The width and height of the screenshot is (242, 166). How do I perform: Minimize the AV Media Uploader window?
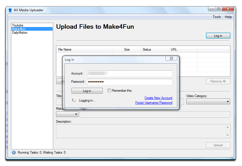[212, 9]
